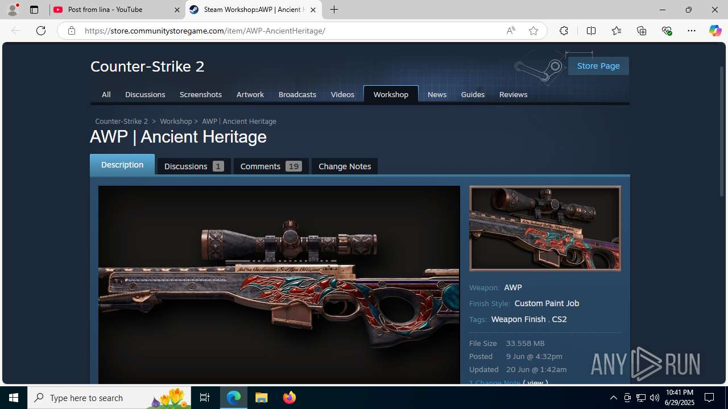Click the AWP weapon value

(512, 287)
